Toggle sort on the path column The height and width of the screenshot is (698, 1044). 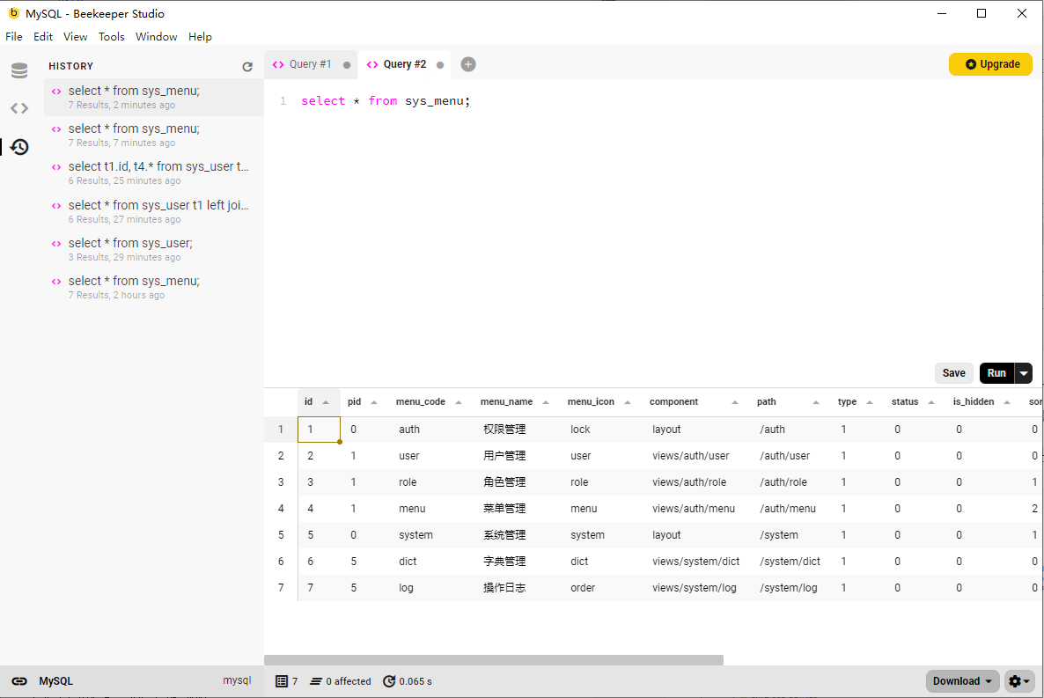816,402
